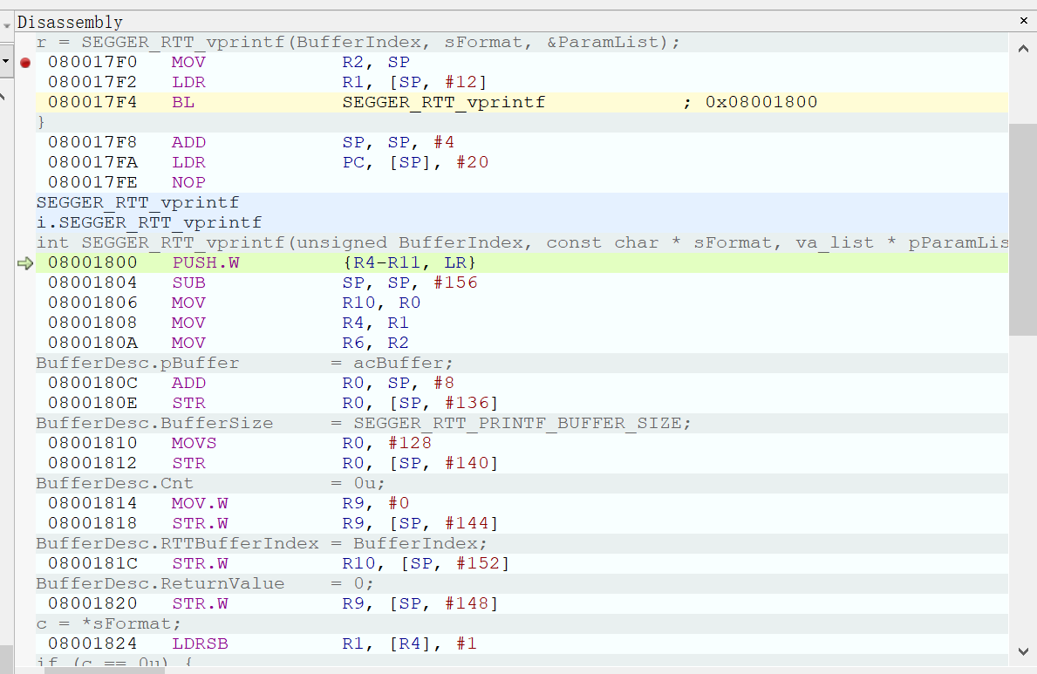Image resolution: width=1037 pixels, height=674 pixels.
Task: Close the Disassembly panel
Action: point(1024,20)
